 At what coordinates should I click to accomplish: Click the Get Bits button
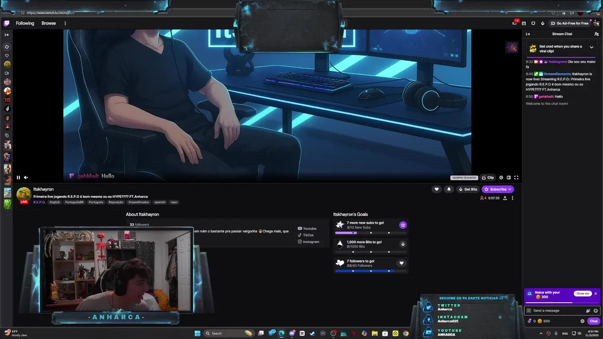pos(468,189)
